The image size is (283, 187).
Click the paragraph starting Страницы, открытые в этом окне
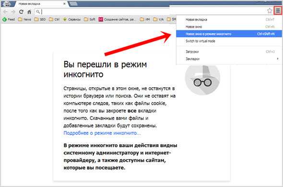pyautogui.click(x=119, y=107)
